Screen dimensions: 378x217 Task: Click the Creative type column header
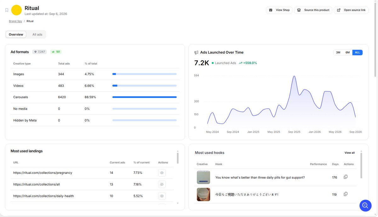point(22,64)
